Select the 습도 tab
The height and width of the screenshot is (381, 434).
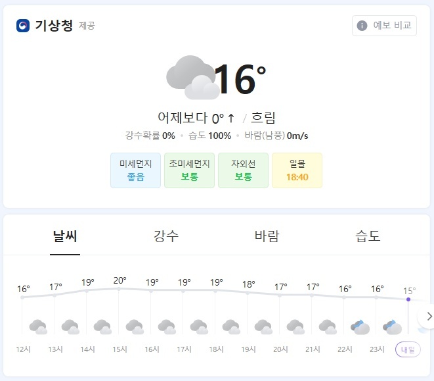click(x=368, y=236)
